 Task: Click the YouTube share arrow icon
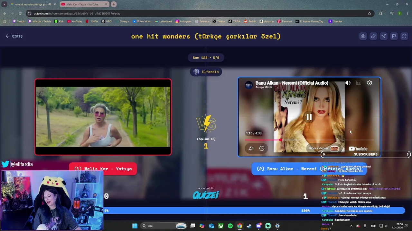[251, 149]
